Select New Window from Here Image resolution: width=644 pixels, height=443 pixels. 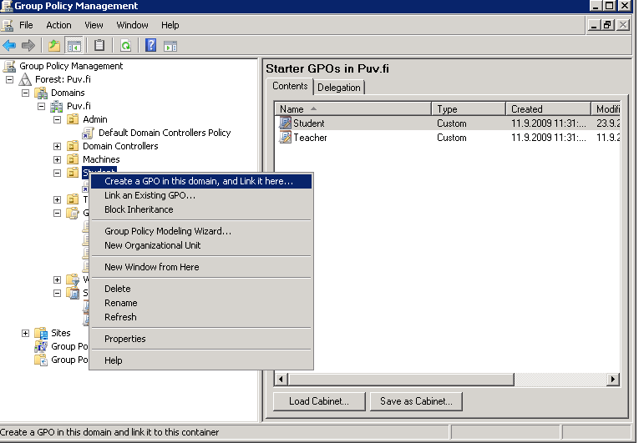201,267
